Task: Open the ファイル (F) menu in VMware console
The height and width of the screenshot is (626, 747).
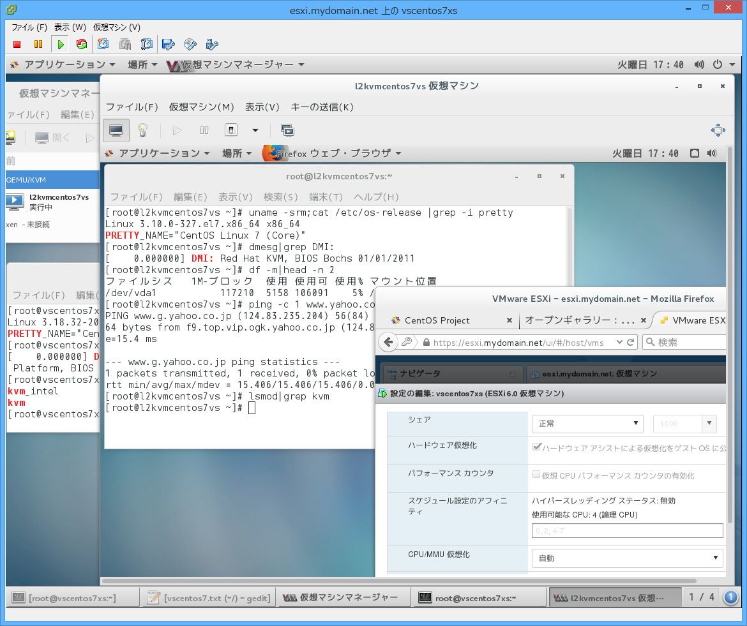Action: coord(29,27)
